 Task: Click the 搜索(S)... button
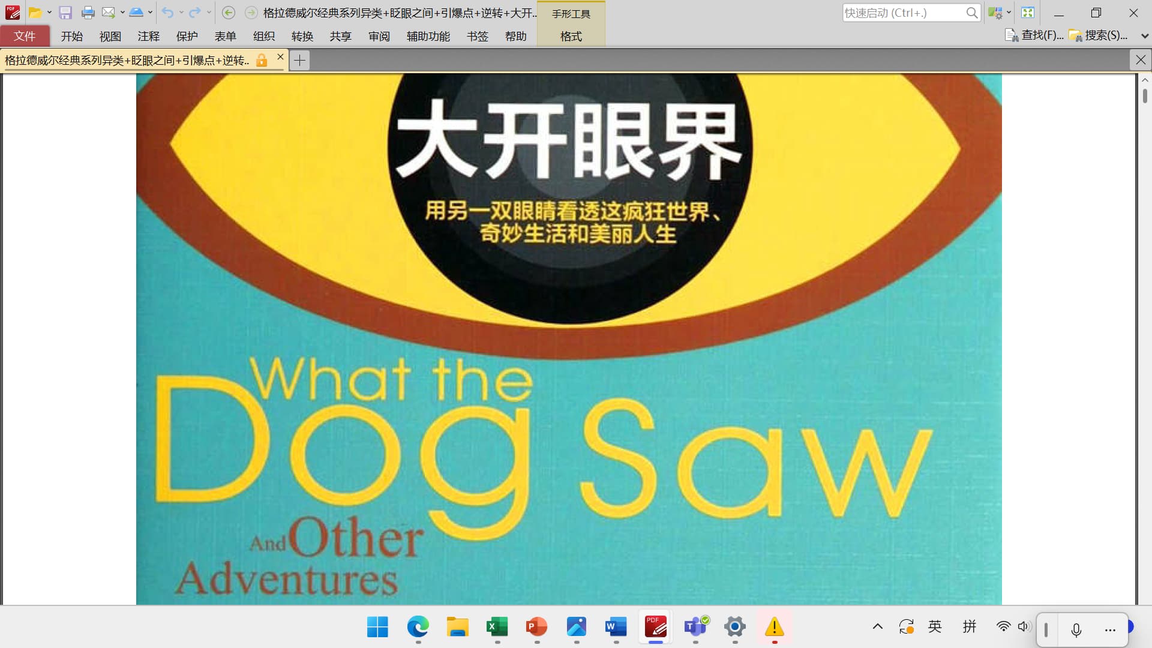pyautogui.click(x=1099, y=35)
